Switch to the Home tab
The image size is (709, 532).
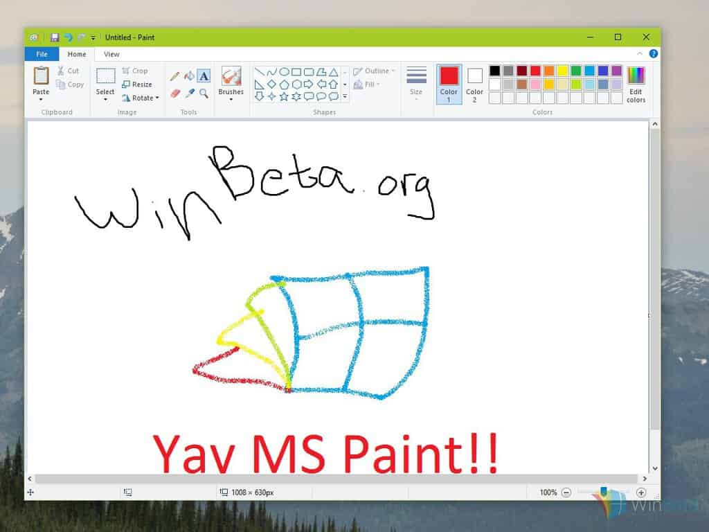click(x=77, y=54)
